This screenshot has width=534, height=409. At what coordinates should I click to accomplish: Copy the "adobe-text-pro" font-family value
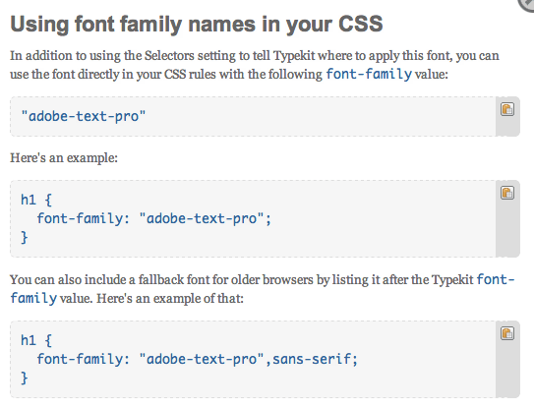click(x=507, y=109)
